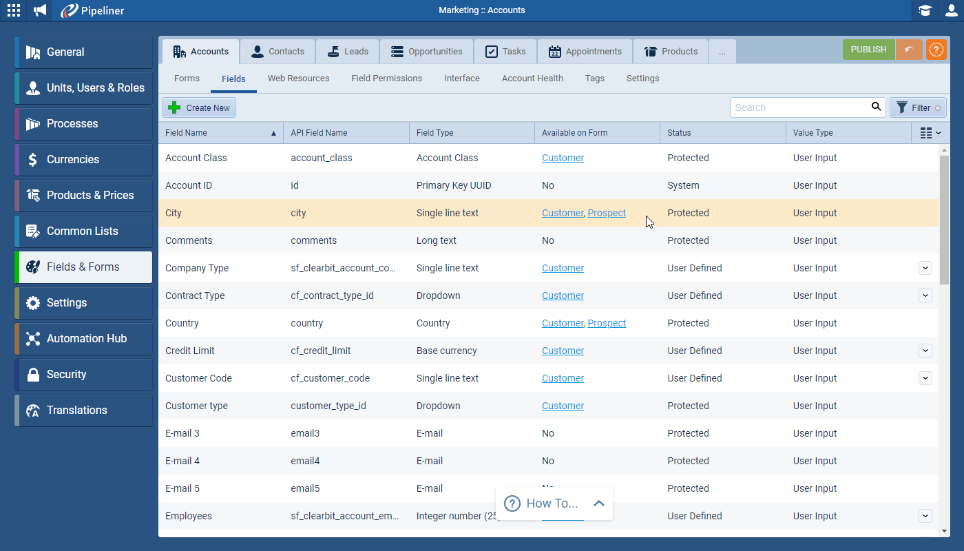
Task: Click the search magnifier icon
Action: [876, 107]
